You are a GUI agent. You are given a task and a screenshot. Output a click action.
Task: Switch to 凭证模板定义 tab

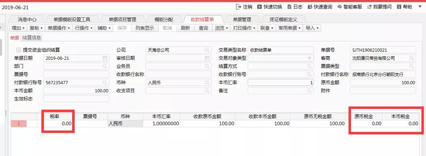[283, 20]
